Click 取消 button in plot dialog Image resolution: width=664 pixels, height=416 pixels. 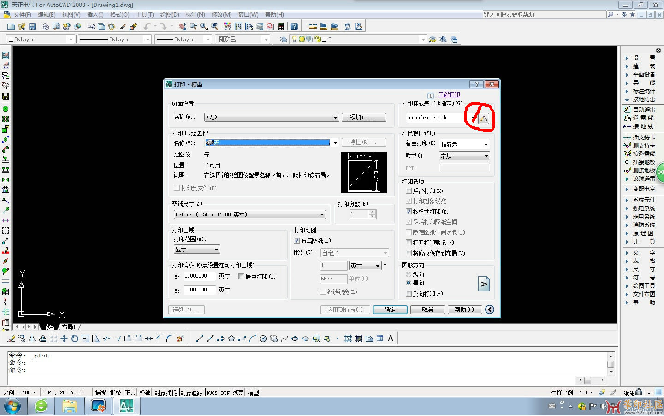(x=427, y=309)
